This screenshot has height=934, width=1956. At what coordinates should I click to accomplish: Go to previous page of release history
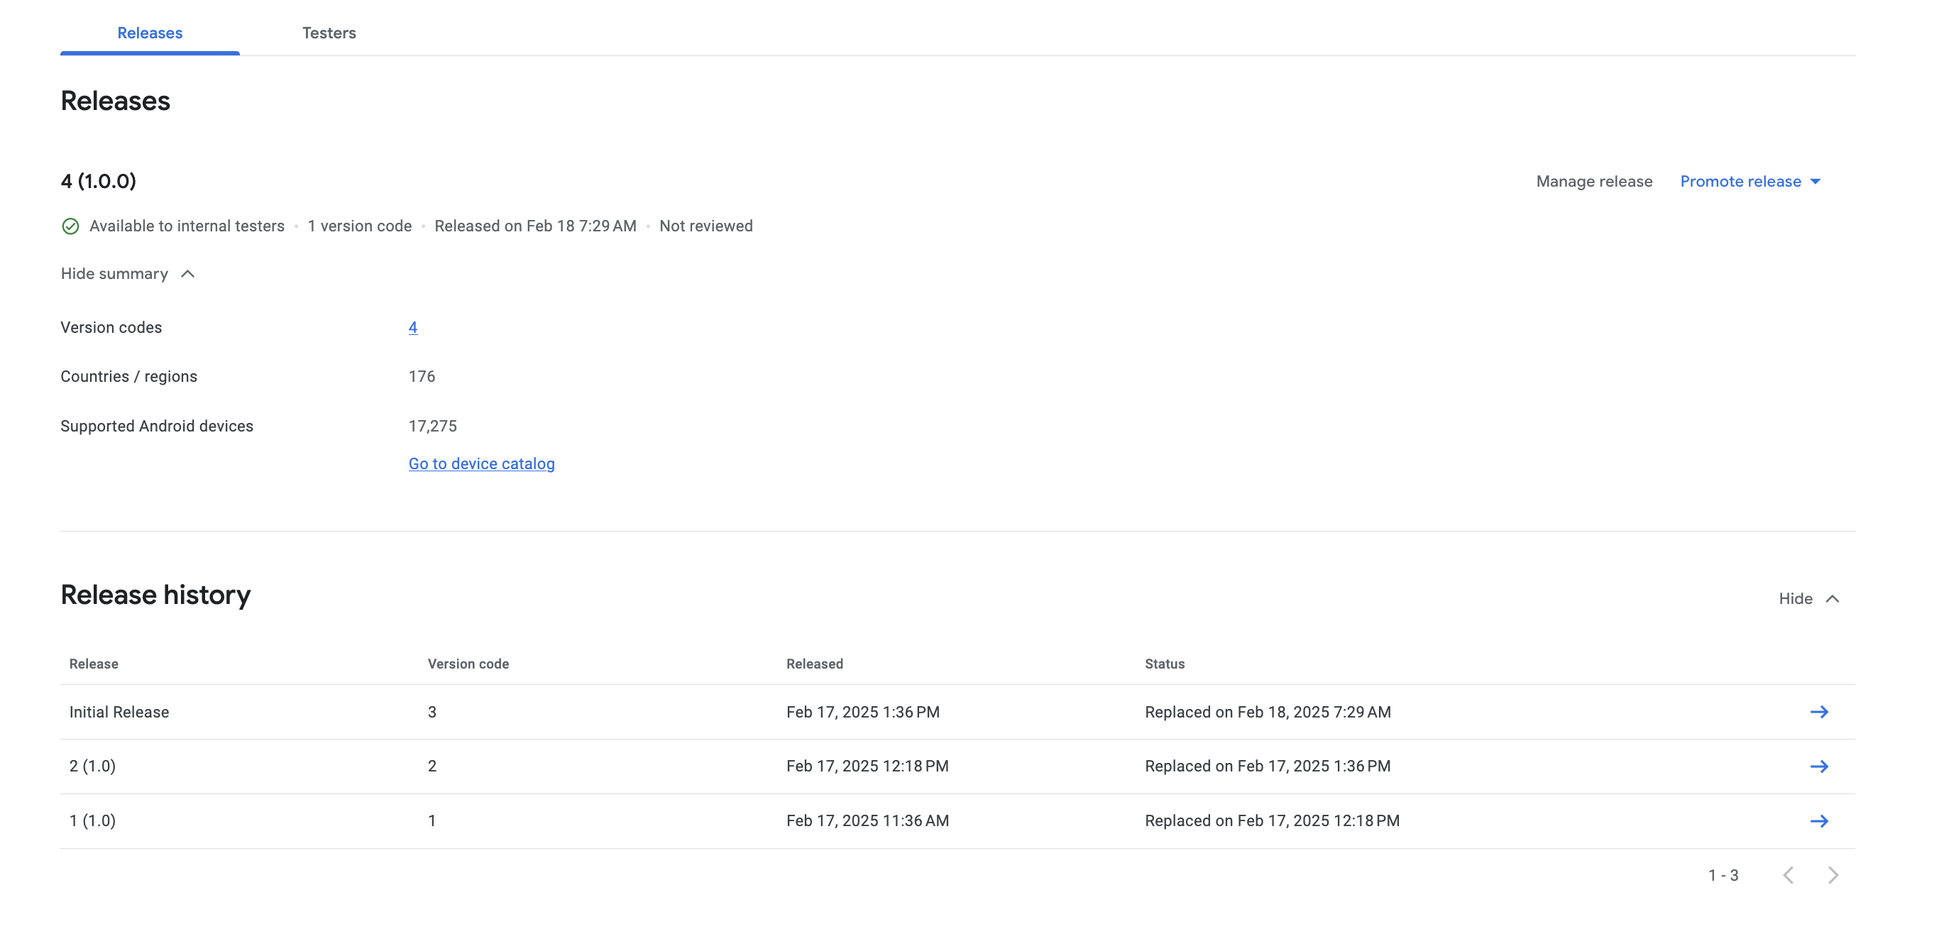[1789, 875]
